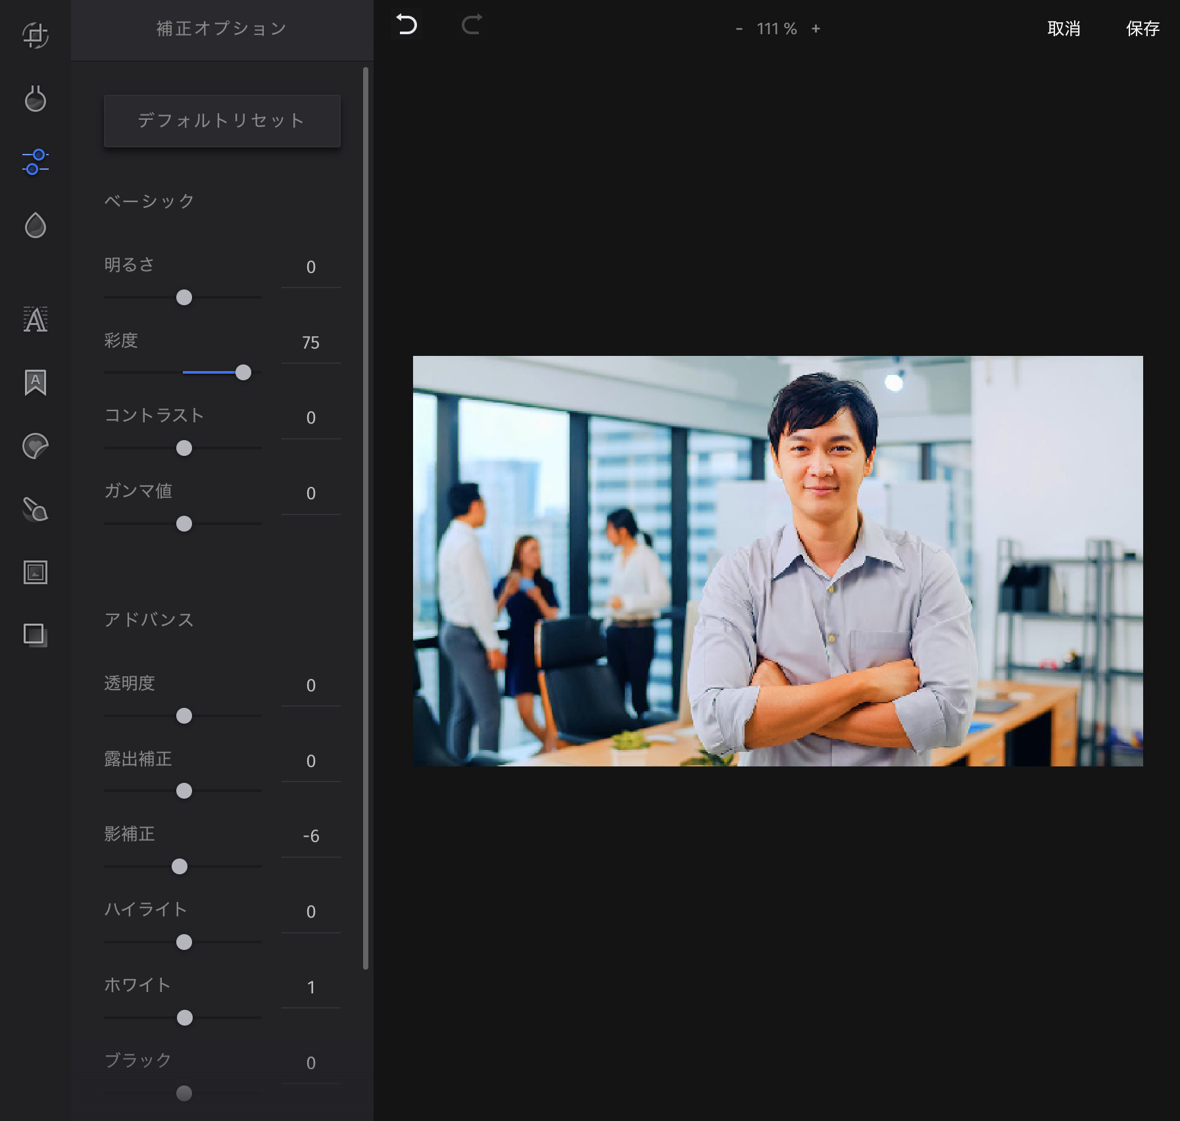The width and height of the screenshot is (1180, 1121).
Task: Open the filter effects flask icon
Action: (x=36, y=99)
